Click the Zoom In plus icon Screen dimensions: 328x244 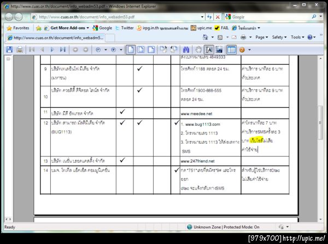pos(113,50)
